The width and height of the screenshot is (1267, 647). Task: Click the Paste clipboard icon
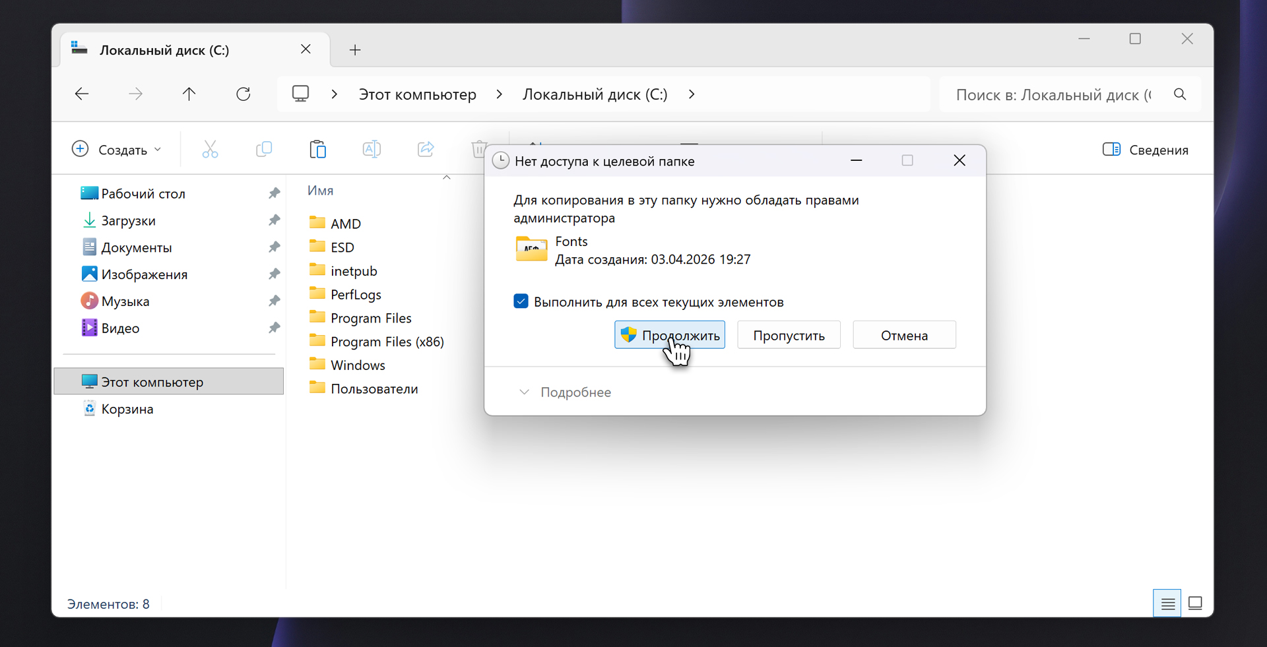pos(317,150)
